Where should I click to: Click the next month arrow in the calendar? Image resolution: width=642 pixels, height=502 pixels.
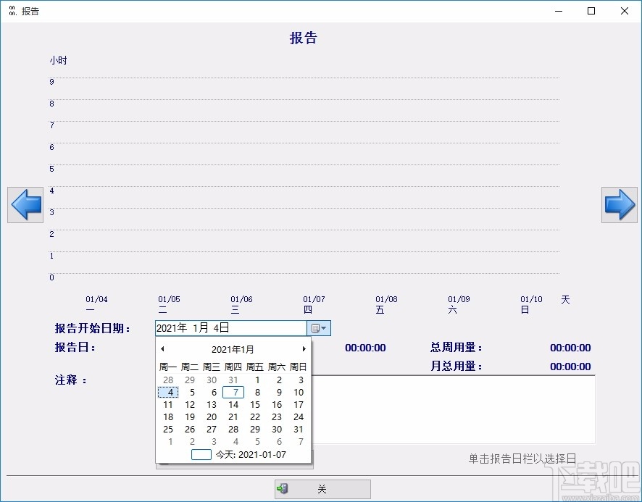click(x=304, y=348)
